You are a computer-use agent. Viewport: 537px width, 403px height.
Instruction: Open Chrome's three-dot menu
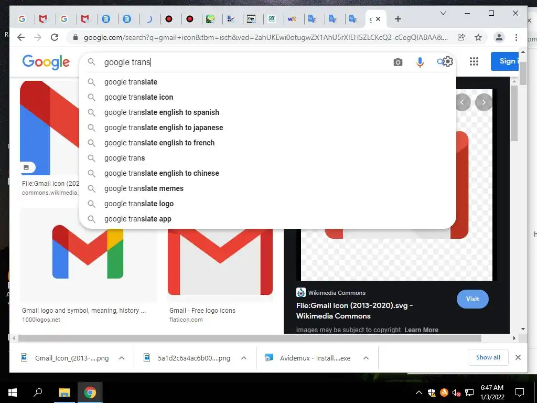point(516,37)
